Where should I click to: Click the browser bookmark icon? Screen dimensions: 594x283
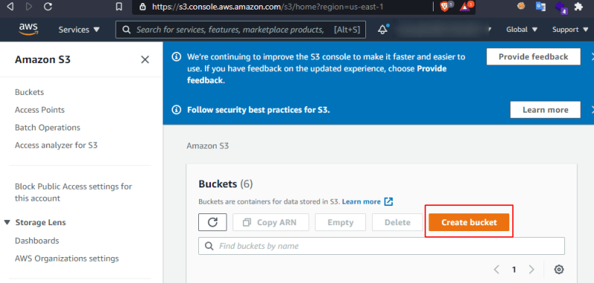point(119,7)
